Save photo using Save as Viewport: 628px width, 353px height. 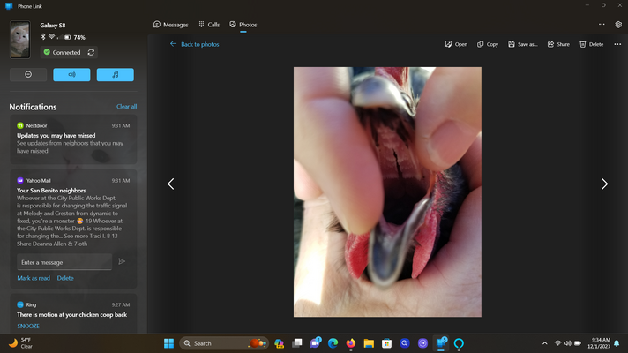(523, 44)
